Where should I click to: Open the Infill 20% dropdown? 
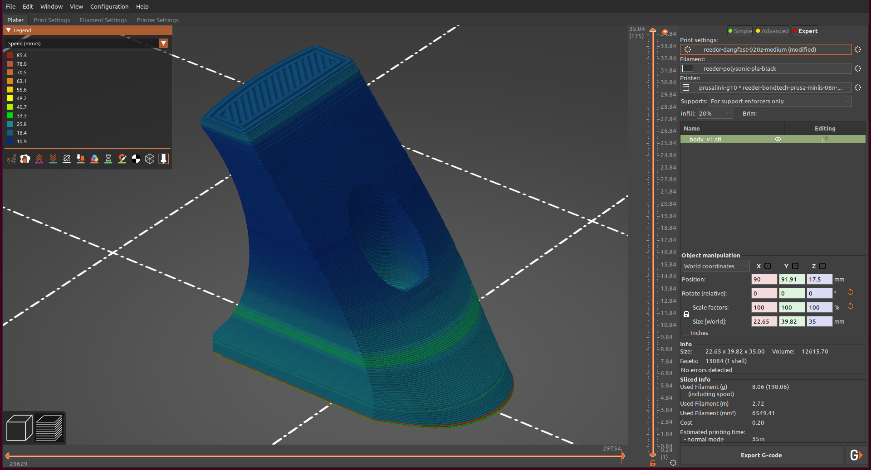(x=714, y=114)
